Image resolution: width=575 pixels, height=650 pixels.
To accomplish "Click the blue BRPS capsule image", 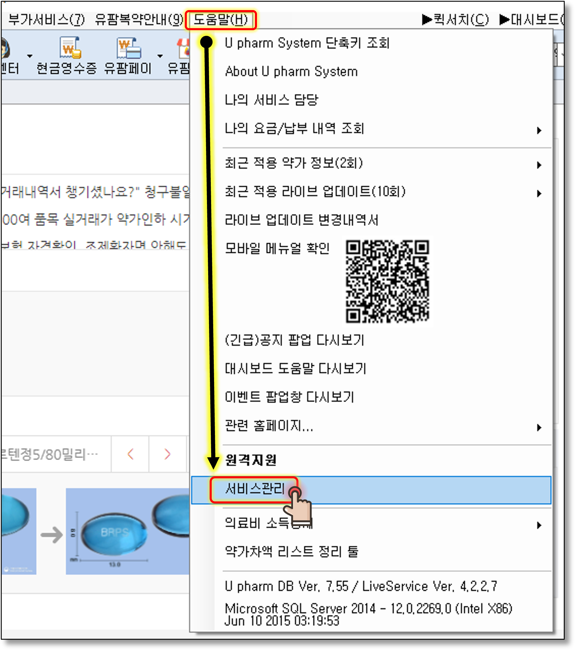I will [x=114, y=533].
